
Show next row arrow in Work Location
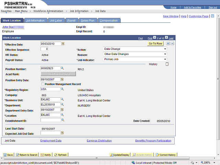[x=166, y=37]
